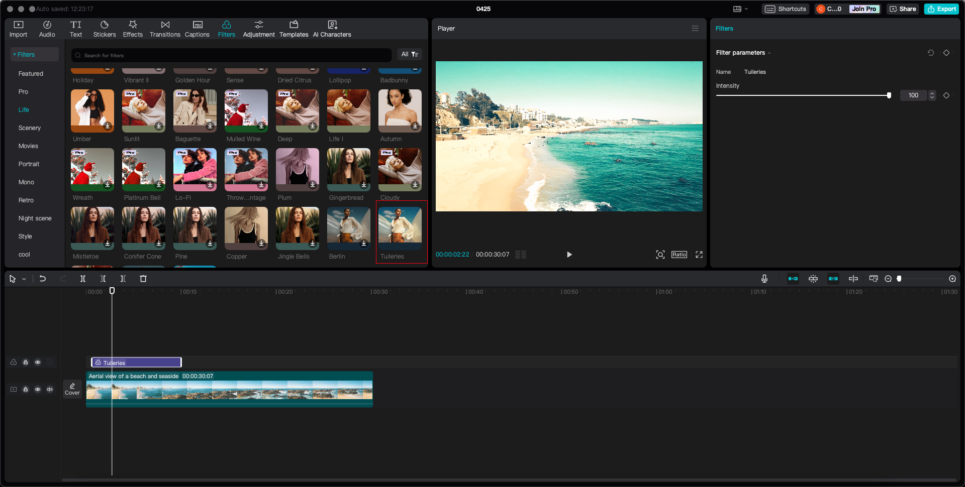Click the microphone record voiceover icon

(x=764, y=279)
